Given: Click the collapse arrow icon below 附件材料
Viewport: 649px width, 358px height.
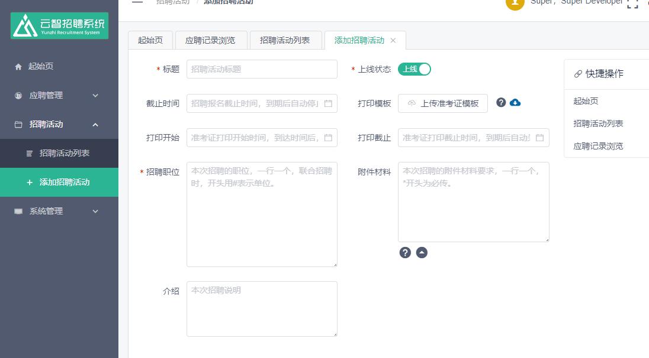Looking at the screenshot, I should [x=422, y=252].
